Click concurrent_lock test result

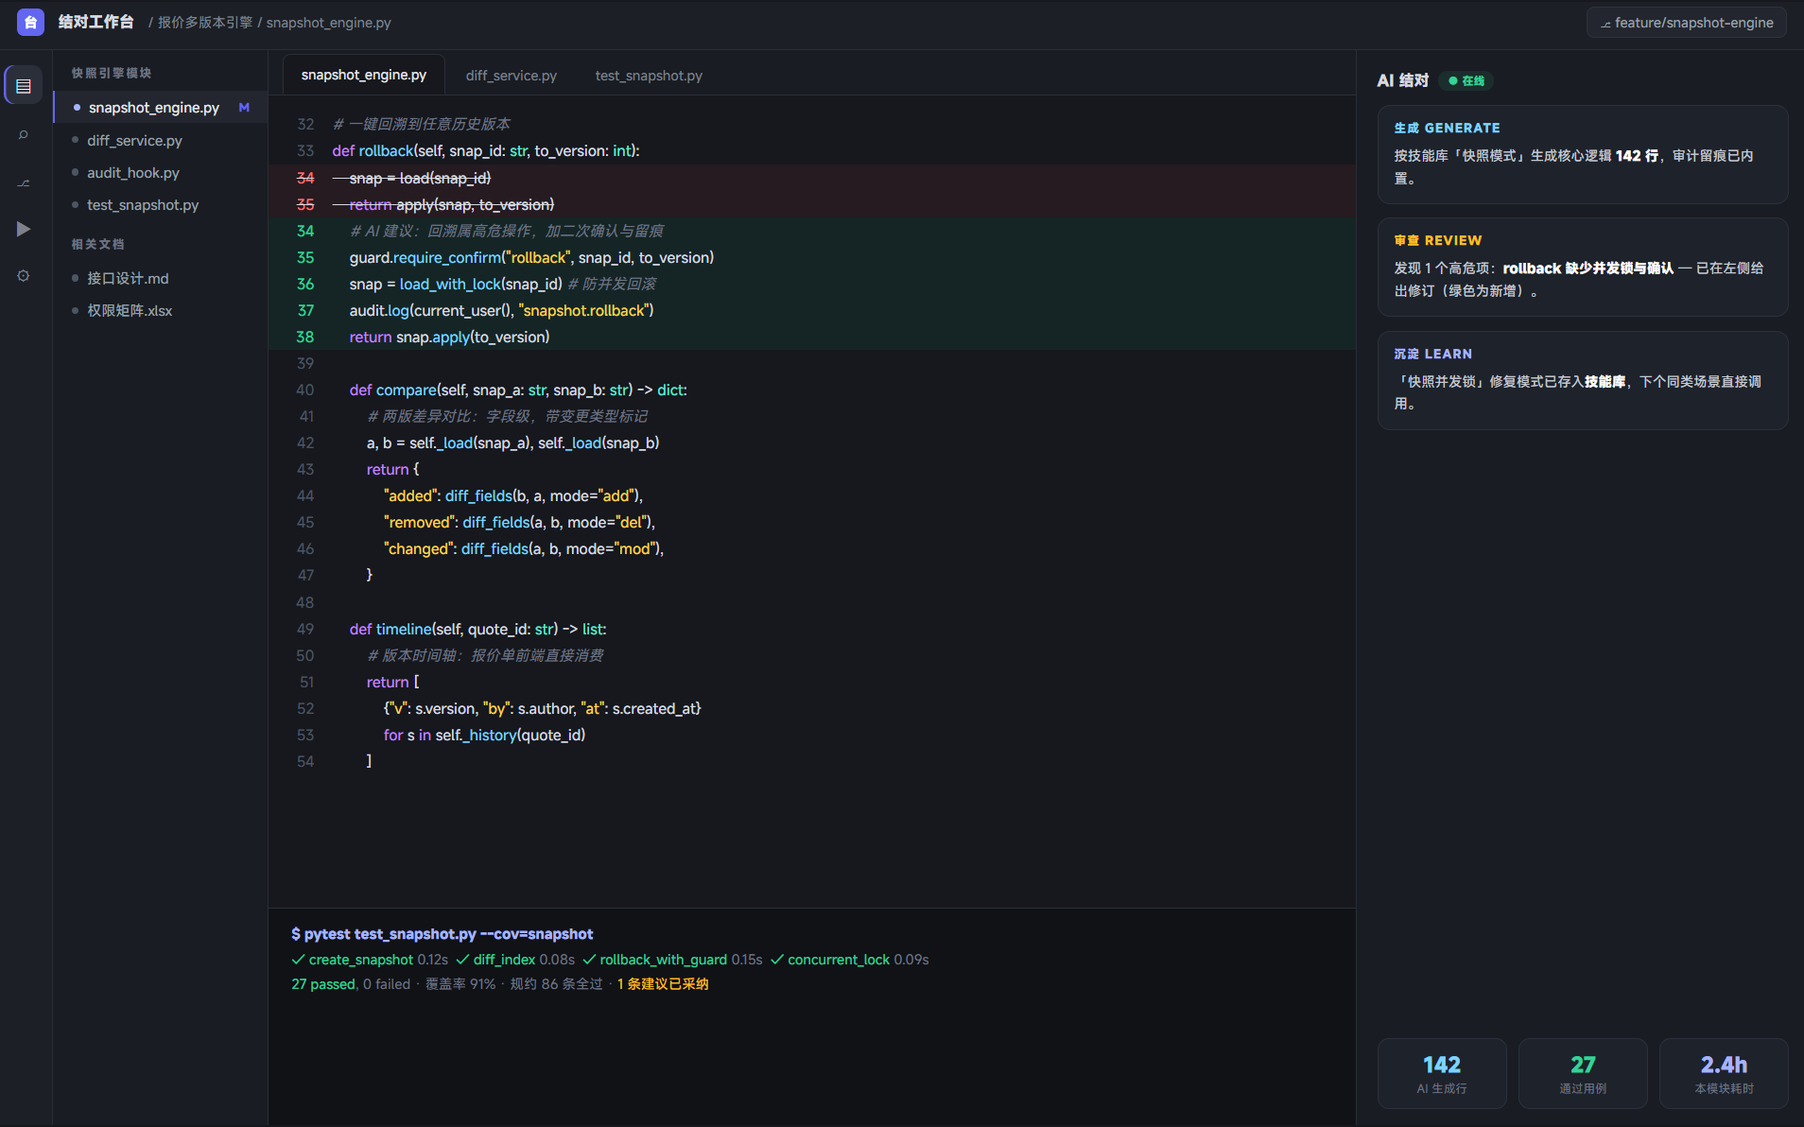click(849, 960)
